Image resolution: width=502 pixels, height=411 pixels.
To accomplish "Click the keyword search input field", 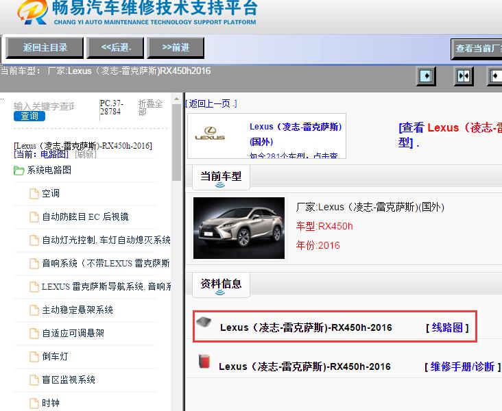I will pos(44,106).
